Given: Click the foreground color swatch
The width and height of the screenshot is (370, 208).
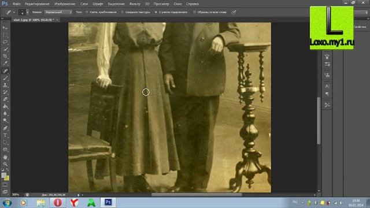Looking at the screenshot, I should 3,175.
